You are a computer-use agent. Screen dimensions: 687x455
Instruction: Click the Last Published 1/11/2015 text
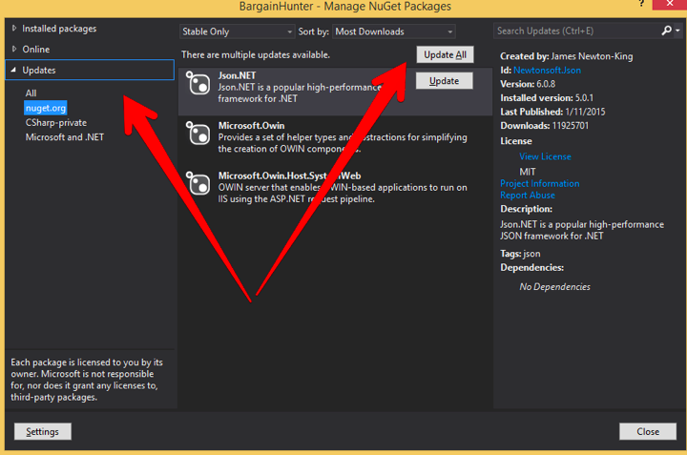coord(552,112)
